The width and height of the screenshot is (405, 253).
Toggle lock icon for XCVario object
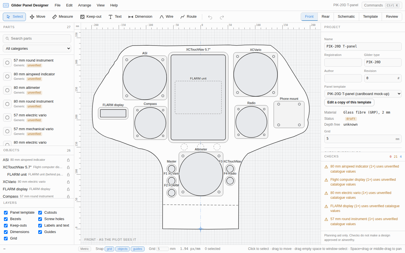[68, 182]
